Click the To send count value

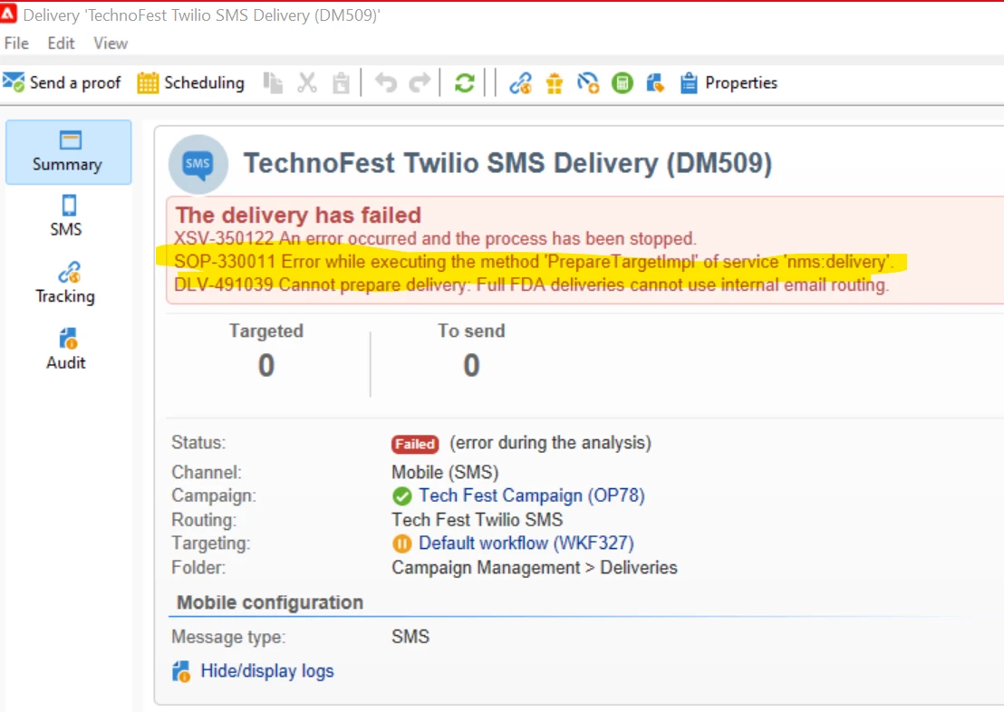(471, 366)
